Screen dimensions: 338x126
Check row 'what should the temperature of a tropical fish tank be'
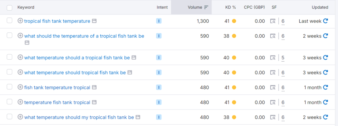(x=10, y=35)
